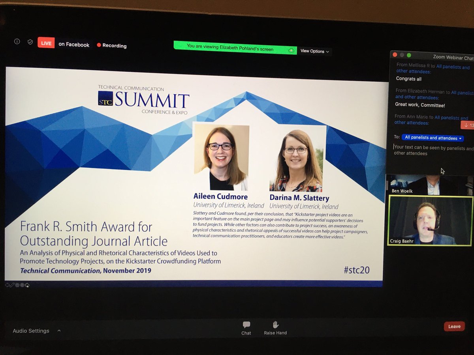Click the undo arrow in the annotation toolbar
Viewport: 474px width, 355px height.
tap(7, 285)
